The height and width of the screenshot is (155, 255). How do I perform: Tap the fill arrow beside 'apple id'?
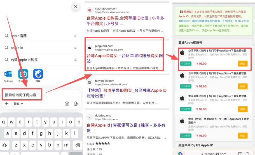tap(76, 48)
